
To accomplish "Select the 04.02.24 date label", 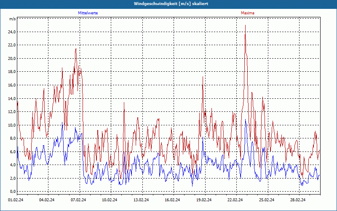I will [47, 200].
